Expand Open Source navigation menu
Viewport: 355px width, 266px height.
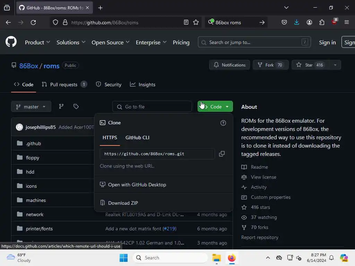pos(111,42)
